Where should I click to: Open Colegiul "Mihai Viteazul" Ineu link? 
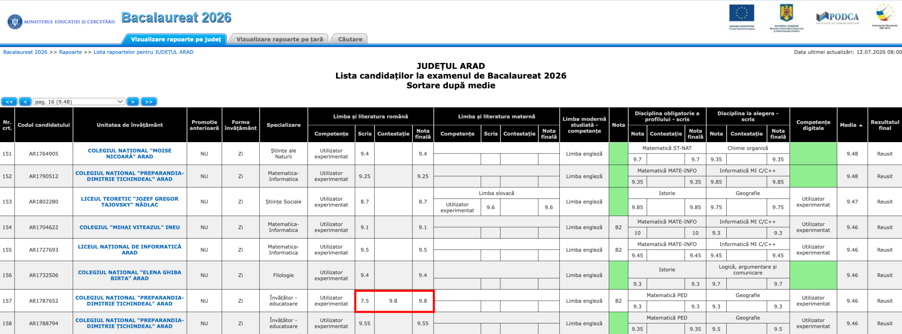click(x=129, y=228)
